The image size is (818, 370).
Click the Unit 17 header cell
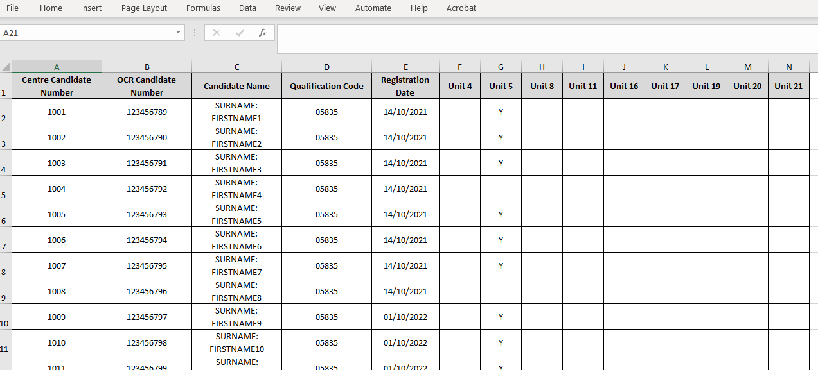665,86
